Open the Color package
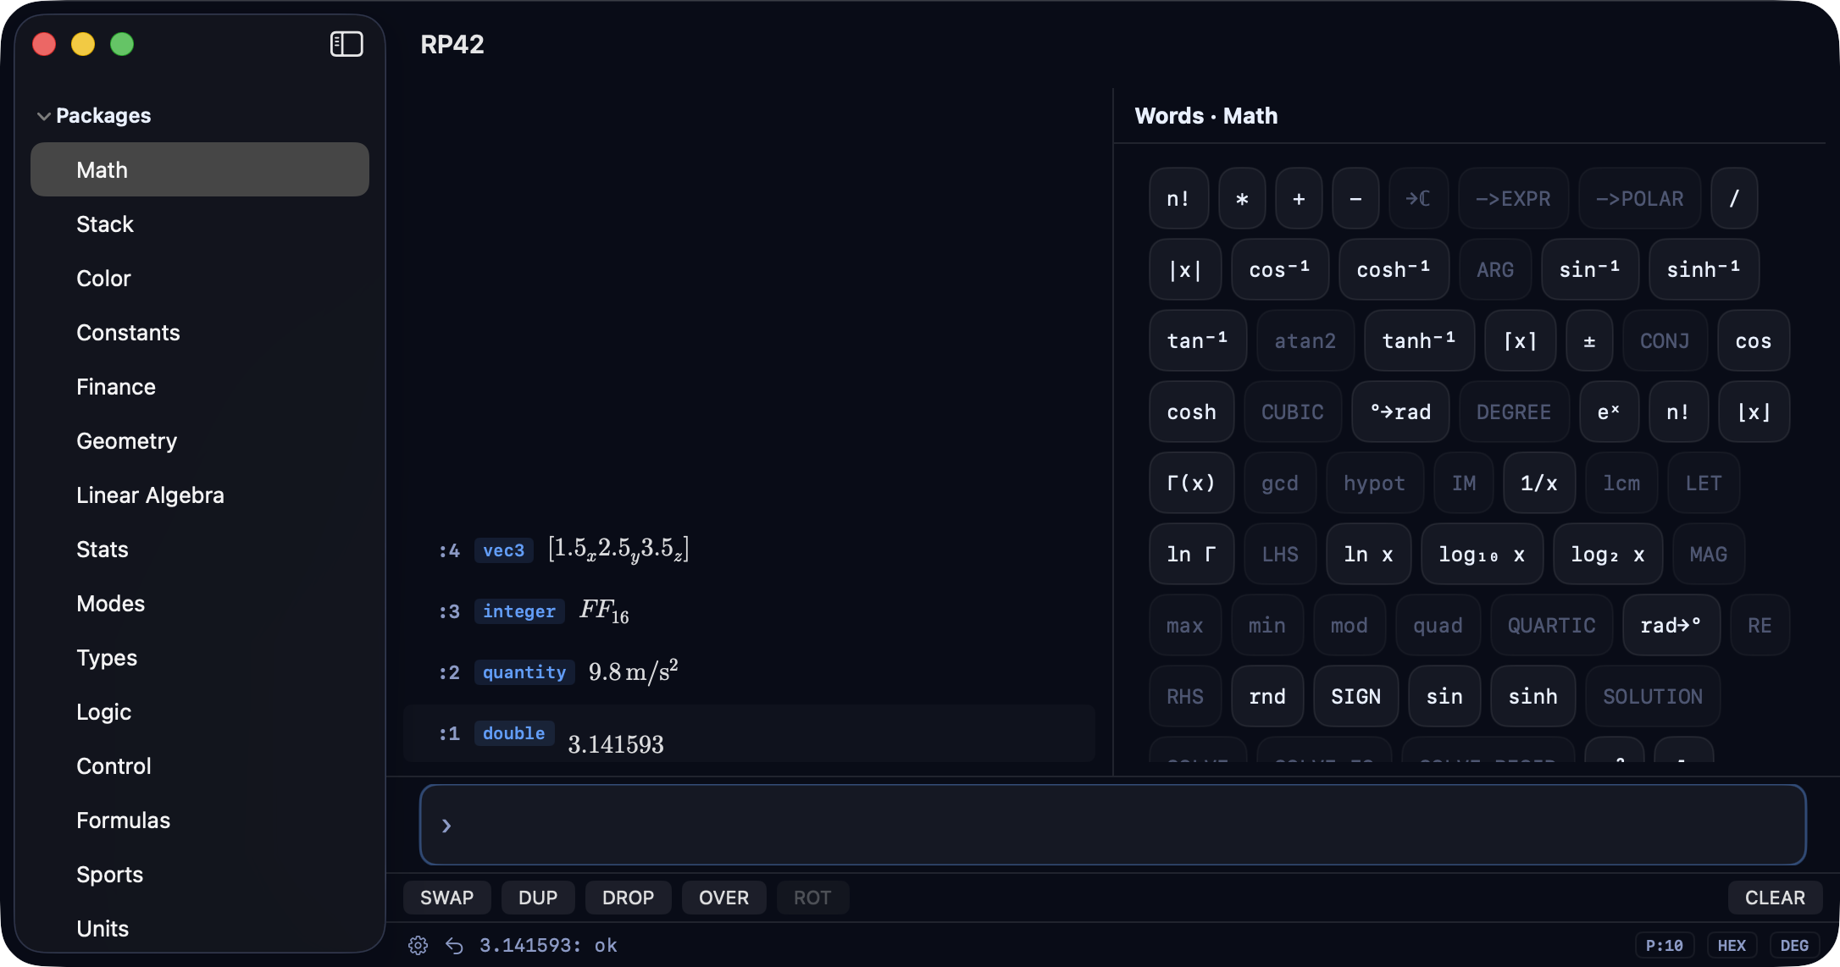The height and width of the screenshot is (967, 1840). pyautogui.click(x=200, y=278)
